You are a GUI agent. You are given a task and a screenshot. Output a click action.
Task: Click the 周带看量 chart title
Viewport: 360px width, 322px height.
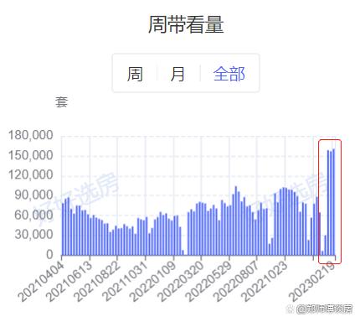(x=186, y=25)
